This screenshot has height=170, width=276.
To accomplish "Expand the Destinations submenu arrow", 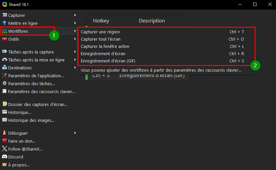I will tap(75, 68).
